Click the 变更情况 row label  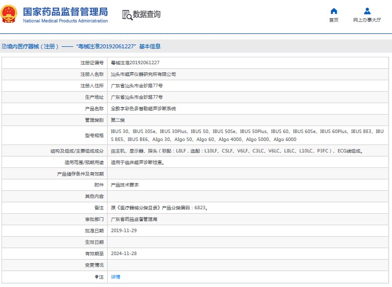pyautogui.click(x=94, y=265)
